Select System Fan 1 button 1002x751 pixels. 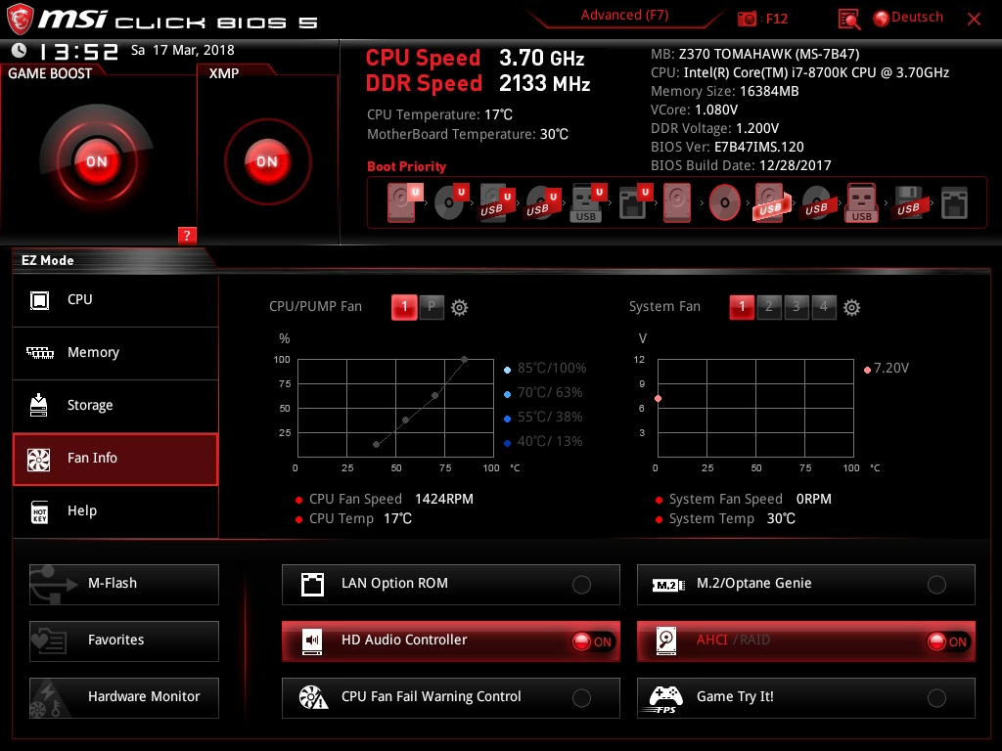click(x=742, y=307)
